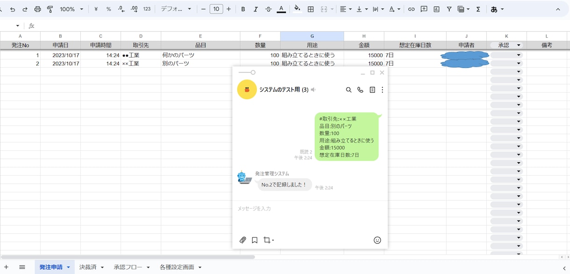570x274 pixels.
Task: Open the 発注申請 tab menu arrow
Action: click(68, 267)
